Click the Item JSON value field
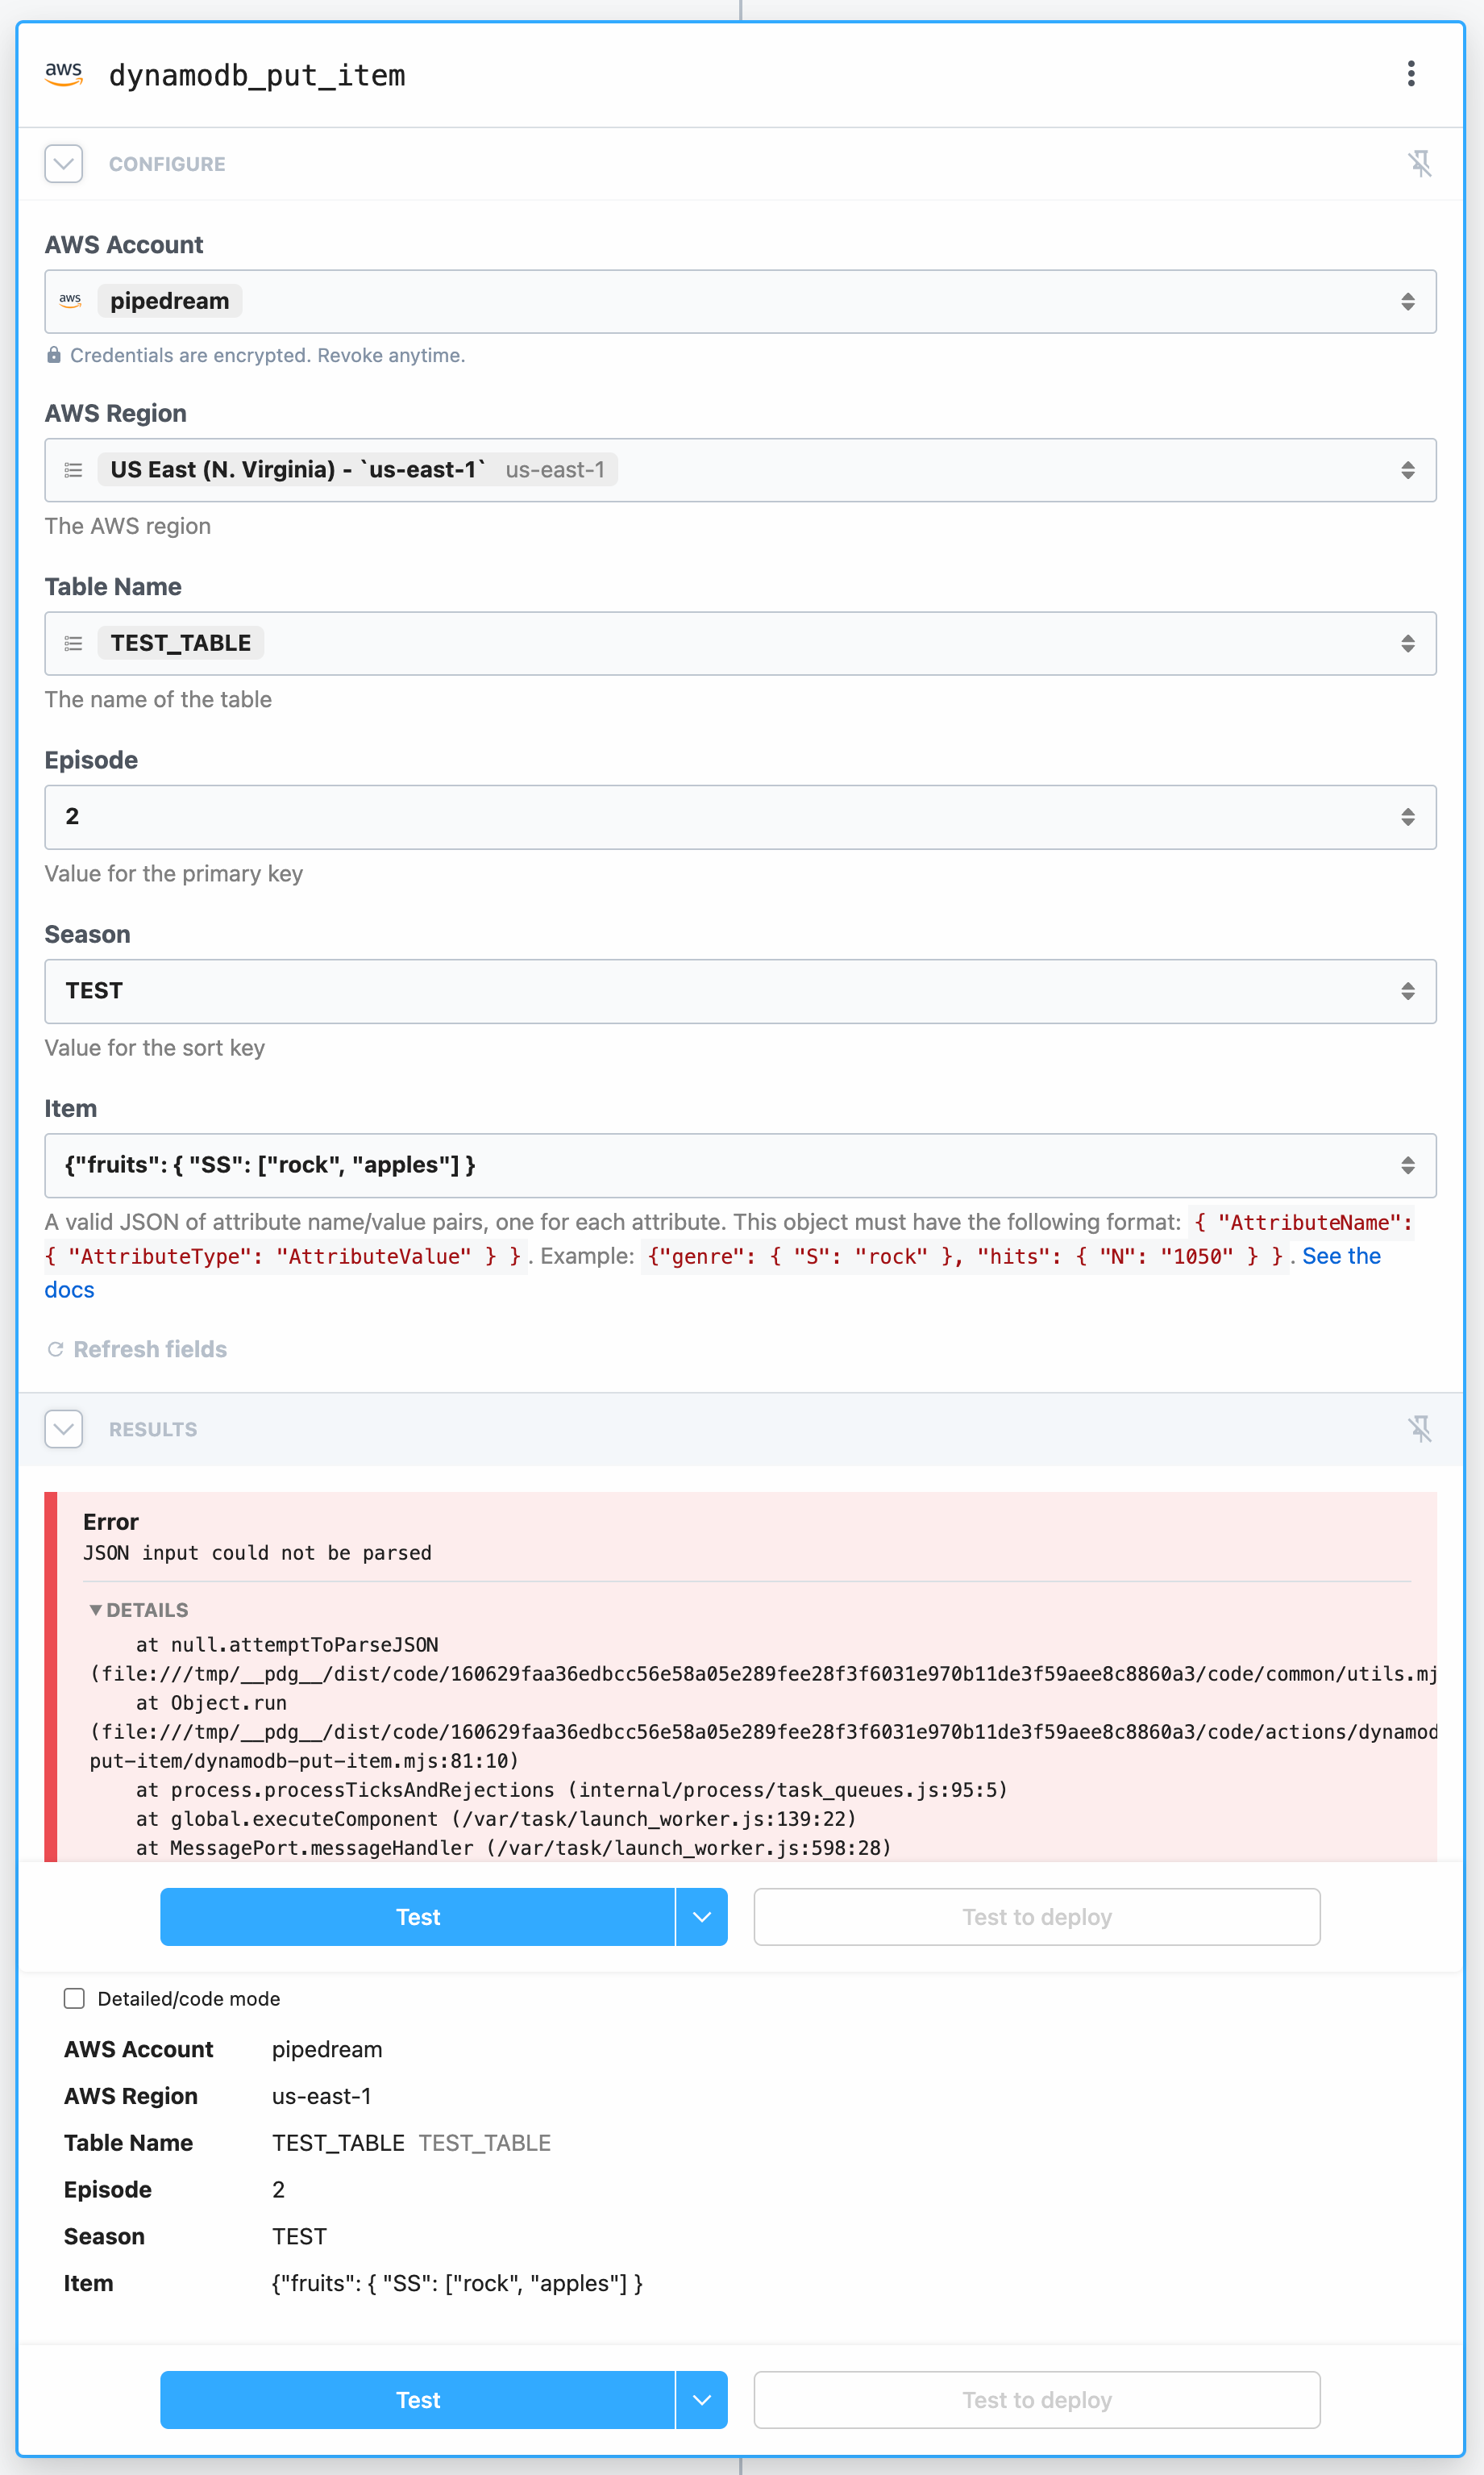The height and width of the screenshot is (2475, 1484). (600, 1165)
